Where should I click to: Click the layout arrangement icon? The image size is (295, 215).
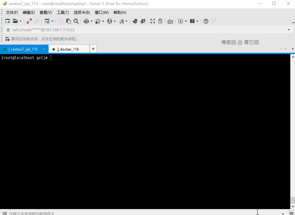coord(192,21)
